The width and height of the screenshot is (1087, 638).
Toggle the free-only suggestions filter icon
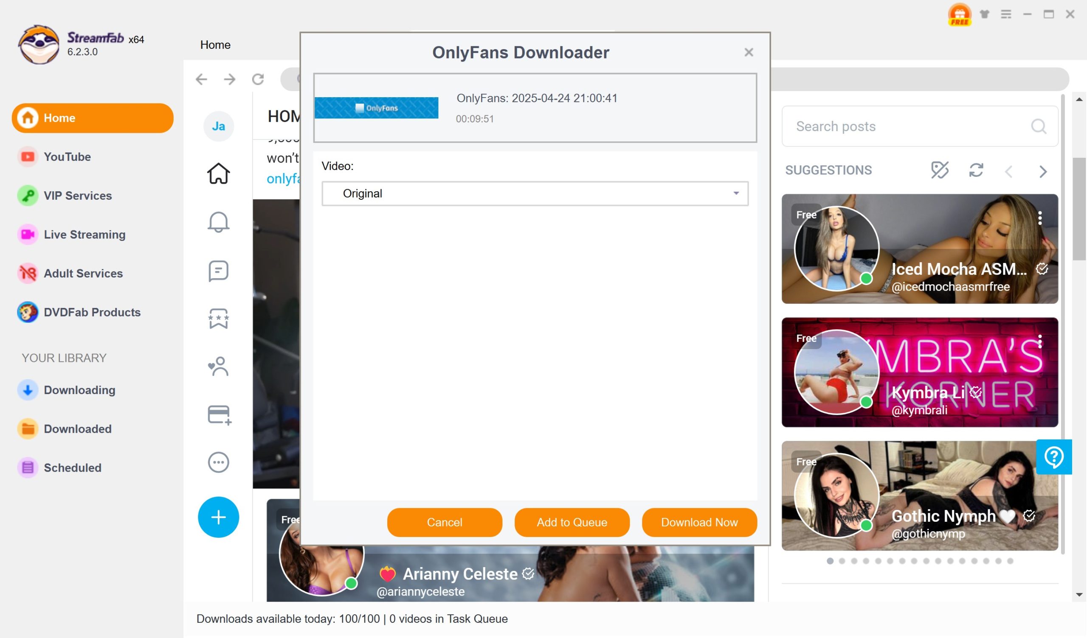click(x=940, y=170)
